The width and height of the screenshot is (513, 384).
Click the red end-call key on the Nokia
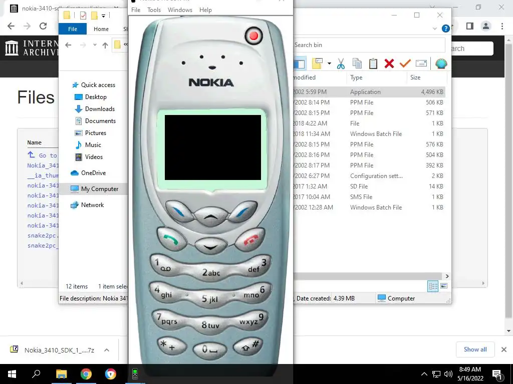[249, 240]
